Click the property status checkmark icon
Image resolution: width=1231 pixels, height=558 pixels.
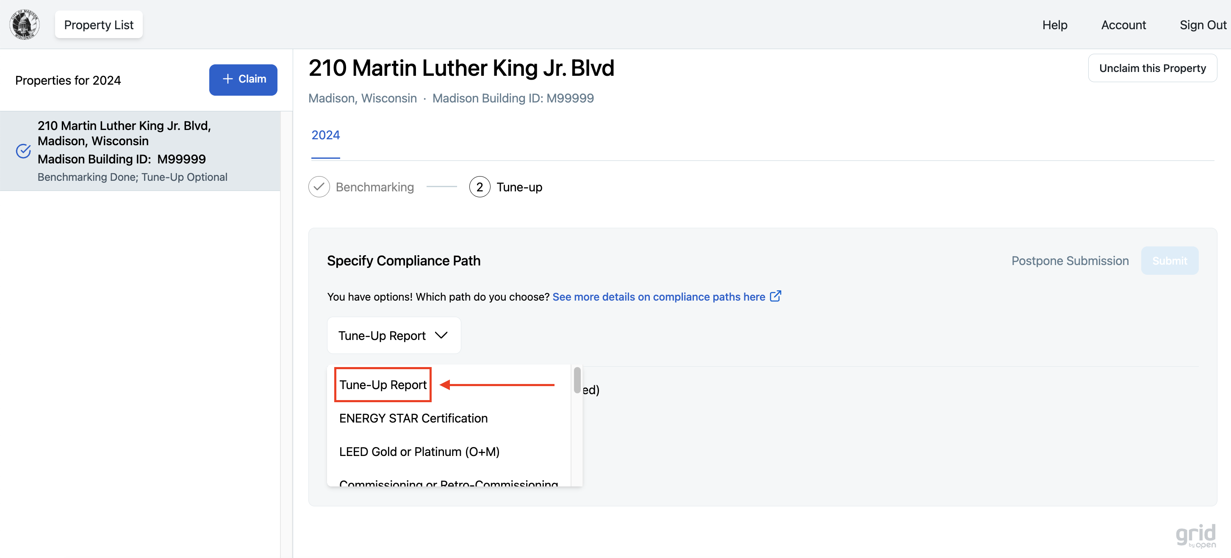point(23,151)
